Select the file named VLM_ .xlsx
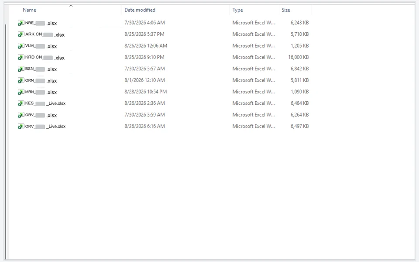This screenshot has width=419, height=262. [41, 46]
